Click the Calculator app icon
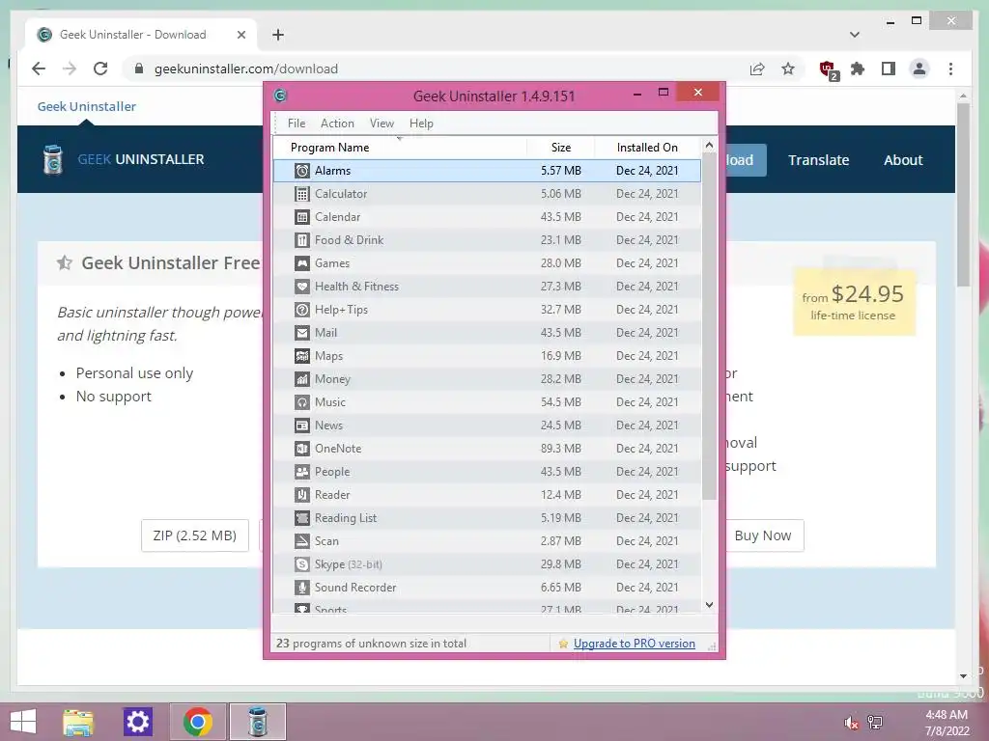Viewport: 989px width, 741px height. (x=302, y=194)
